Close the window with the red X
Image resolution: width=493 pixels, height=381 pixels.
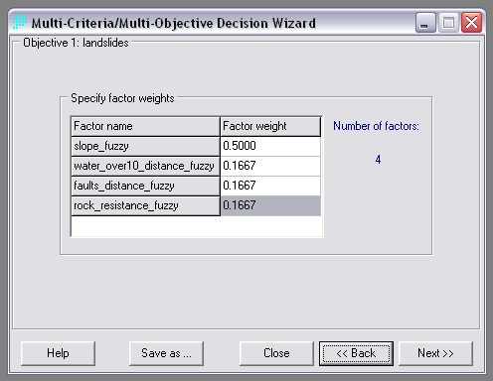click(x=471, y=23)
